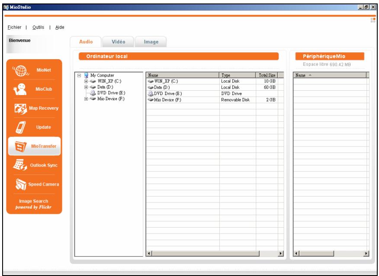Open MioNet globe icon

21,70
